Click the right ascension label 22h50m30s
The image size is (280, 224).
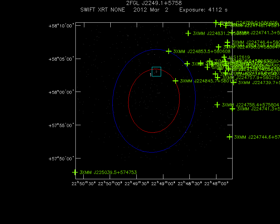click(x=84, y=183)
